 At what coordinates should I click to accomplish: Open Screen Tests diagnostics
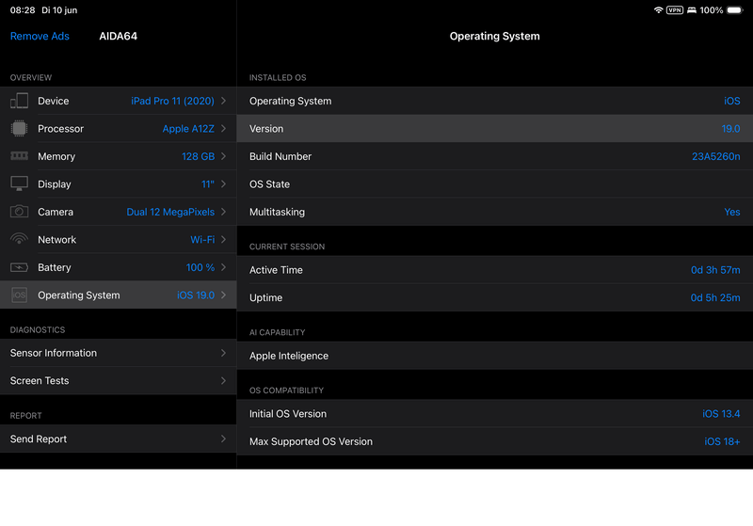click(x=119, y=380)
